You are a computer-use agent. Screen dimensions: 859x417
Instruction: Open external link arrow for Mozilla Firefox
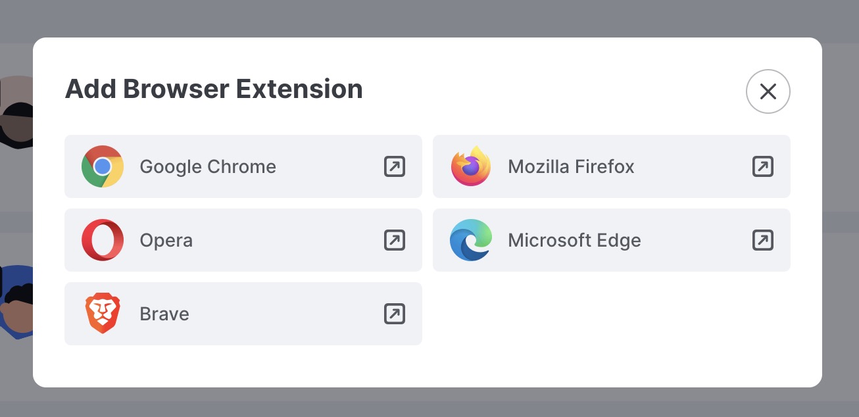(x=763, y=166)
